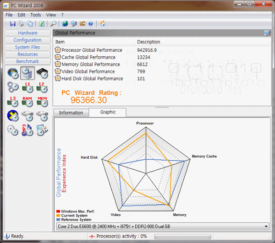Open the gears with clock benchmark icon
The height and width of the screenshot is (243, 275).
coord(13,87)
